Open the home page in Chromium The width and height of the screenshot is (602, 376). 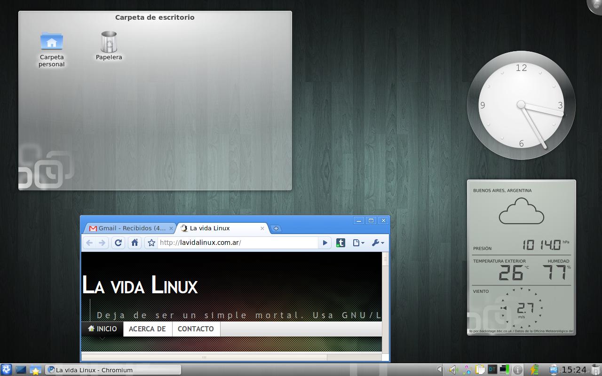coord(135,243)
